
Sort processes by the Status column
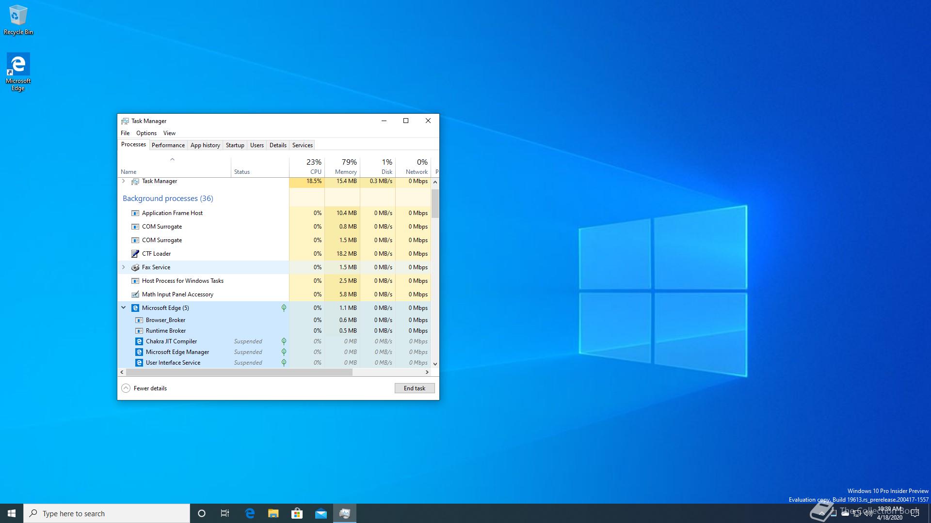pyautogui.click(x=260, y=168)
